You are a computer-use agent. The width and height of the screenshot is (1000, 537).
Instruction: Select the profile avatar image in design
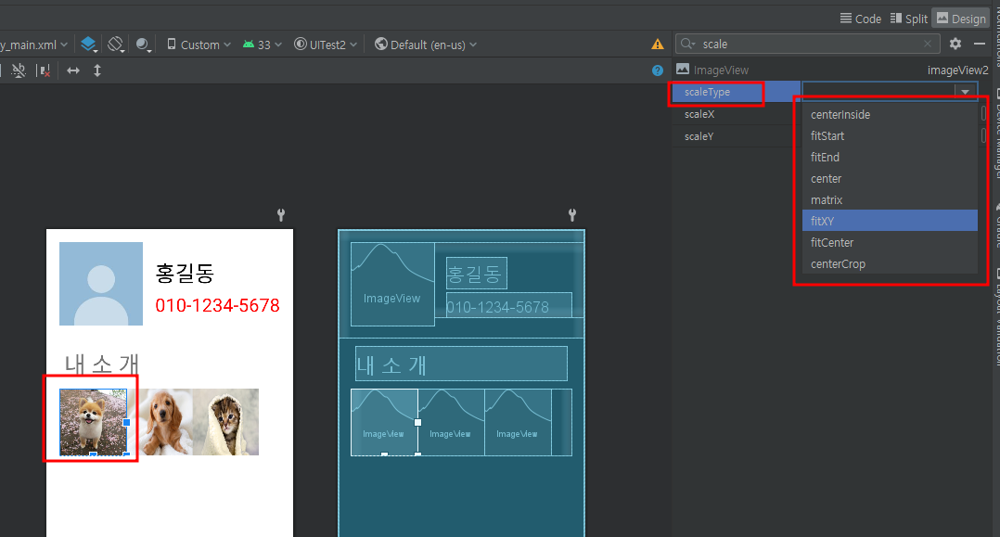coord(101,284)
